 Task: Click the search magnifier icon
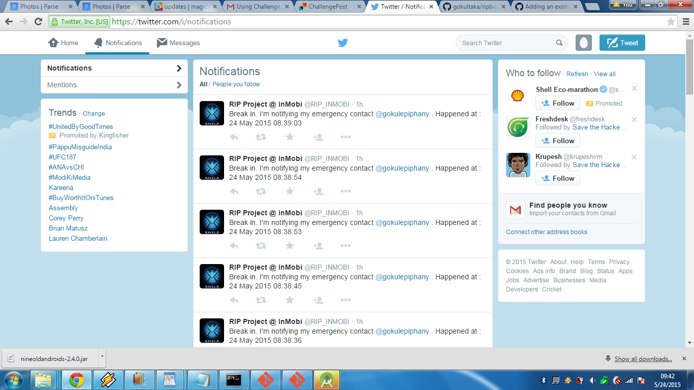[559, 43]
